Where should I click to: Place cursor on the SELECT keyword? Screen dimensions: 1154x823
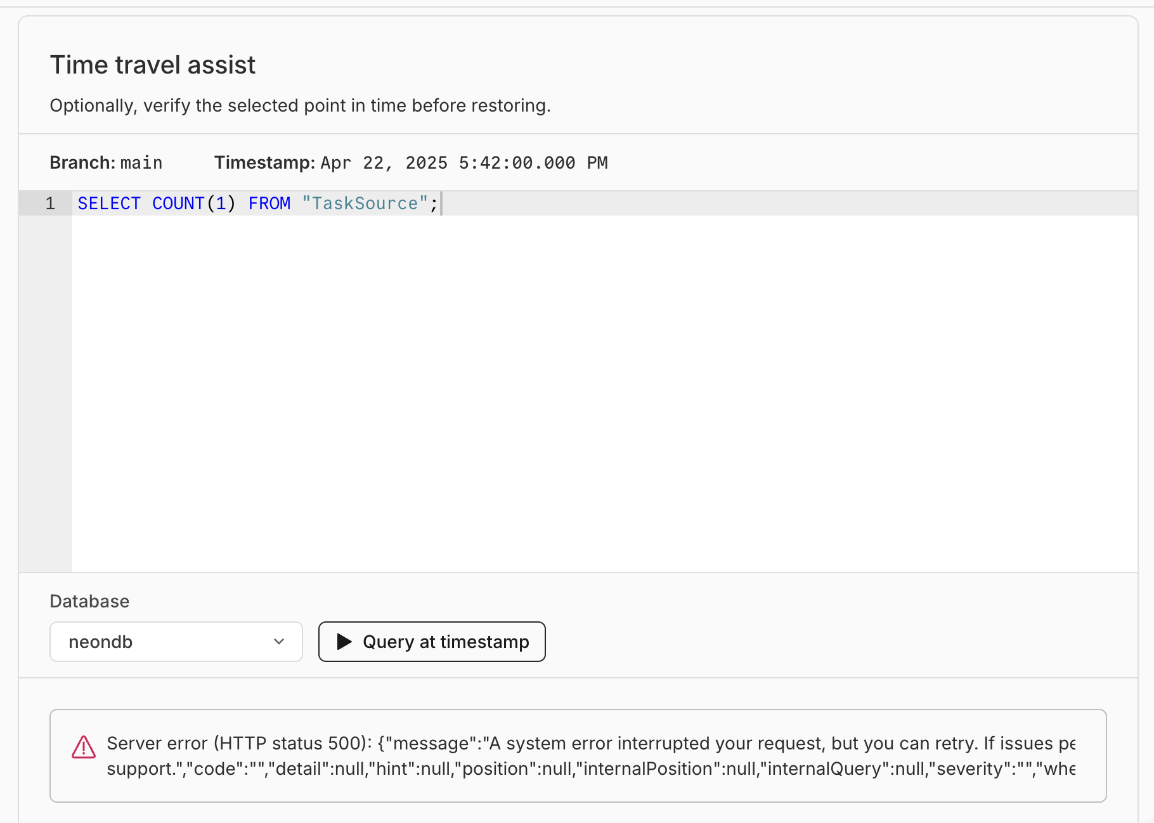click(109, 204)
